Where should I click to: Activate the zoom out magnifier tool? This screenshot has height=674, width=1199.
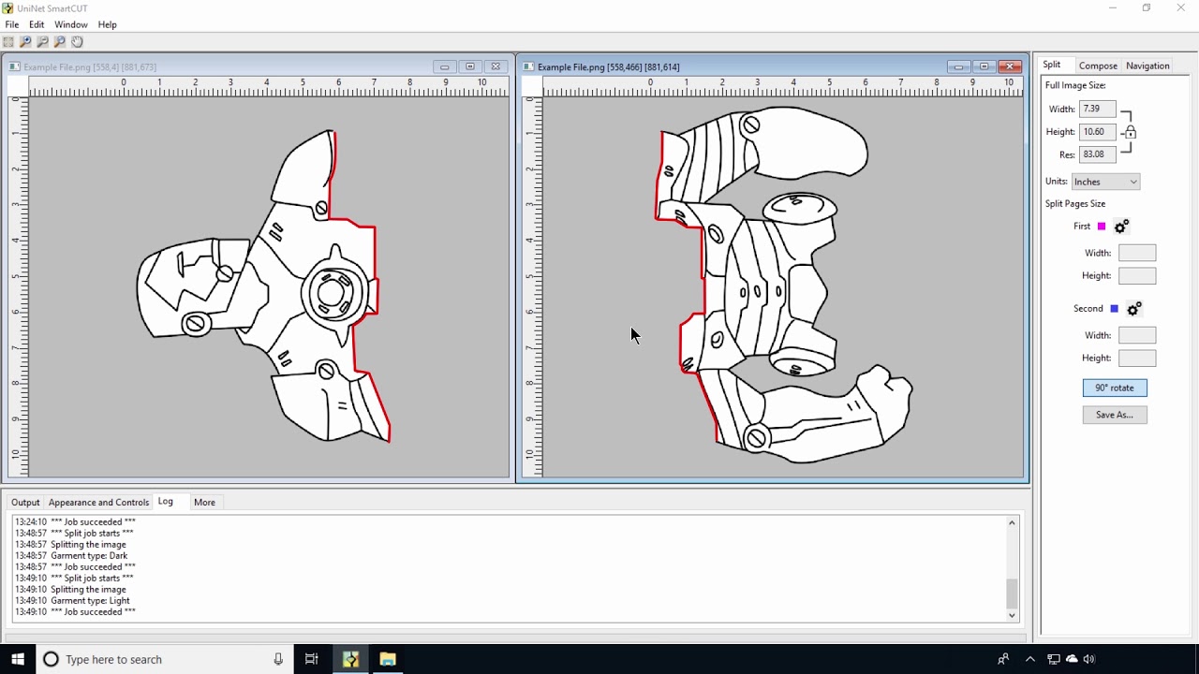point(42,41)
